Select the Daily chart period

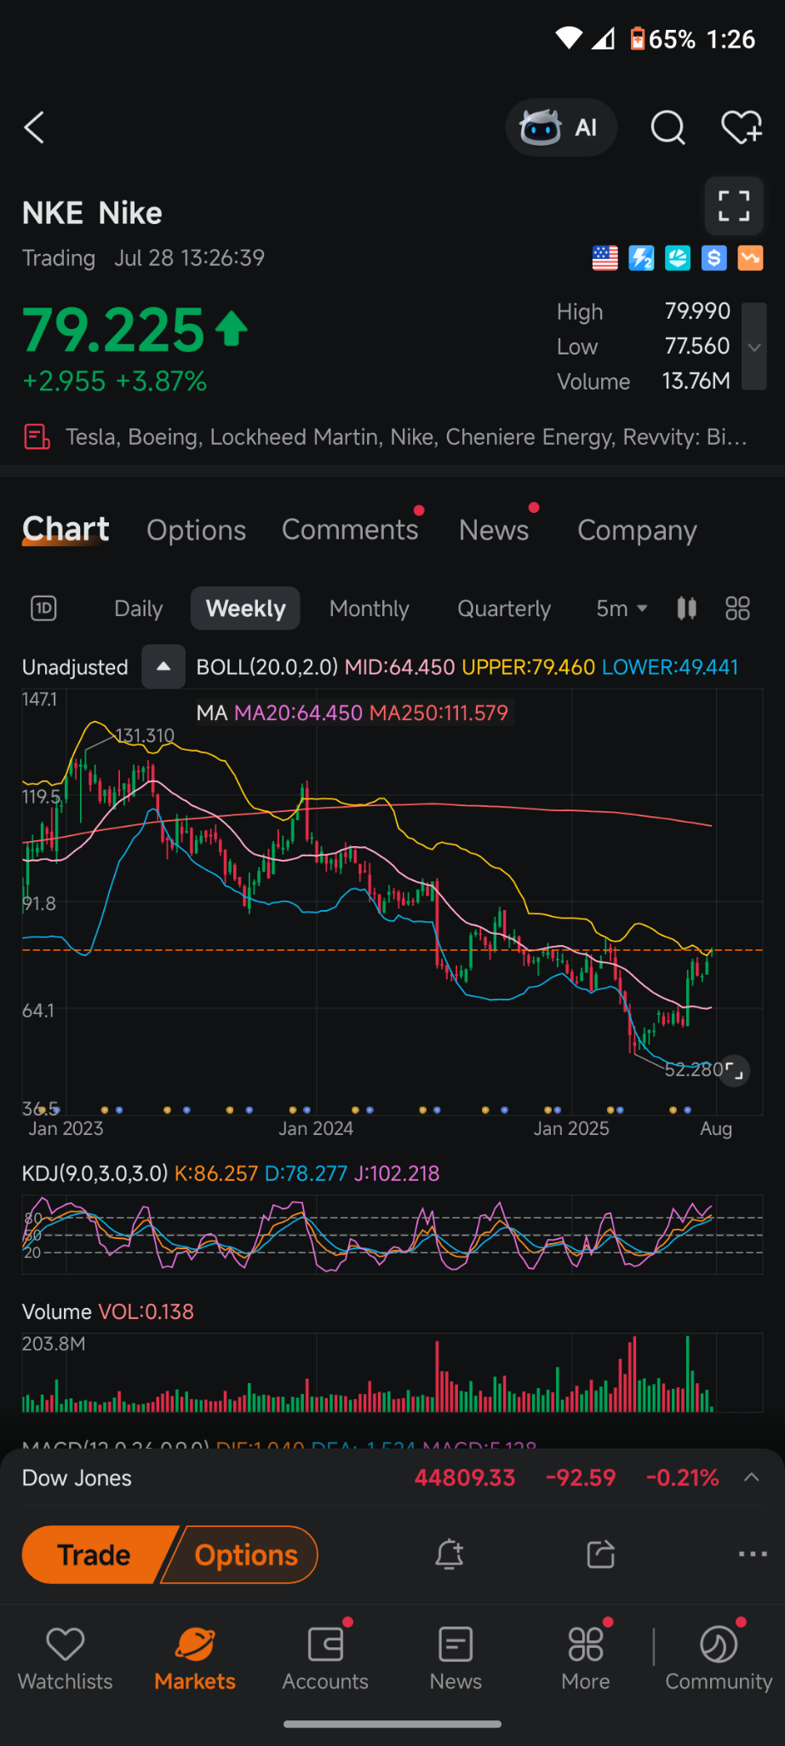coord(139,608)
